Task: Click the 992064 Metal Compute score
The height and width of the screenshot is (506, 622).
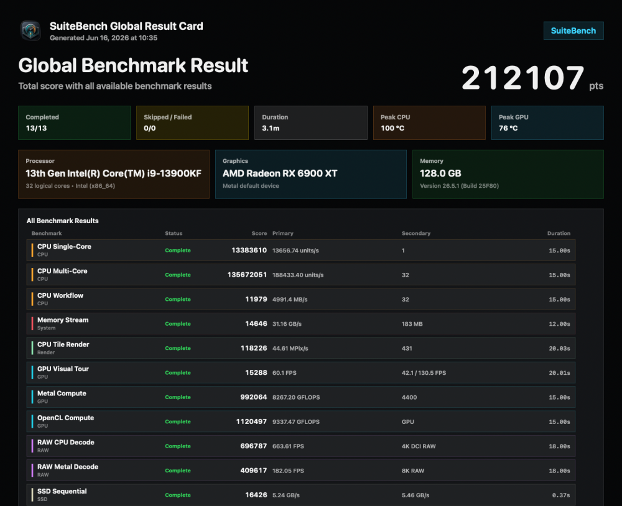Action: tap(254, 397)
